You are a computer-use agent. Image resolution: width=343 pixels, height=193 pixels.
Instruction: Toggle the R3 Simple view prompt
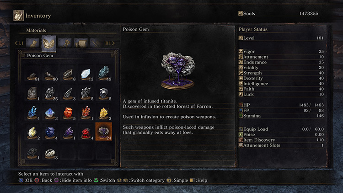pos(177,180)
